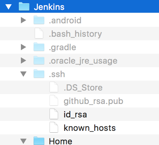Select the .android folder name

pyautogui.click(x=65, y=21)
